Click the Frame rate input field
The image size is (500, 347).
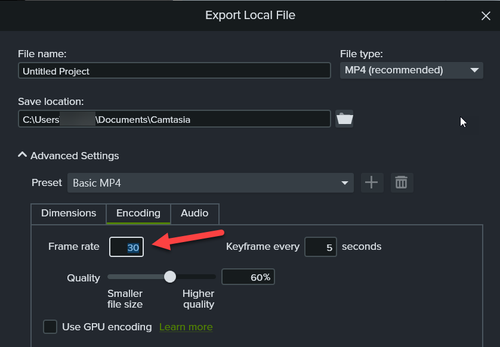126,247
